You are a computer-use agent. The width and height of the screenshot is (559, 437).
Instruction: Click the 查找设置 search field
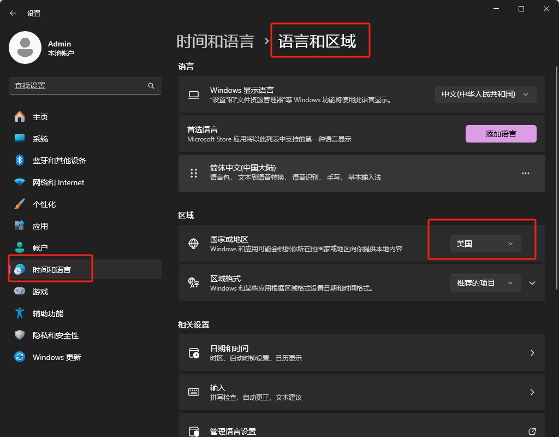point(85,86)
